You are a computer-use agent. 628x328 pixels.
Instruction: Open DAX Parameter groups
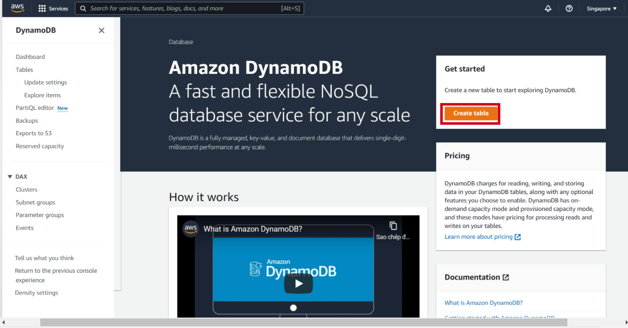pyautogui.click(x=40, y=215)
